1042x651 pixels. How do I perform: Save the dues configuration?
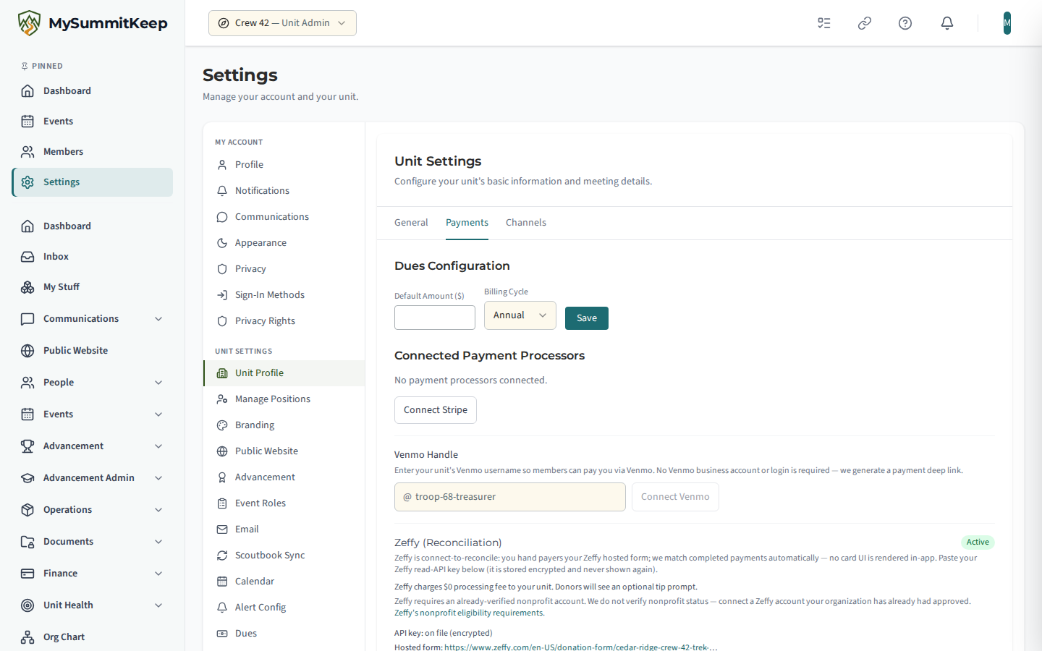(587, 318)
